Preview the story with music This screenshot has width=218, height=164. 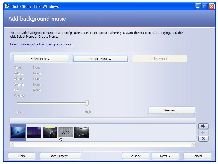coord(172,110)
